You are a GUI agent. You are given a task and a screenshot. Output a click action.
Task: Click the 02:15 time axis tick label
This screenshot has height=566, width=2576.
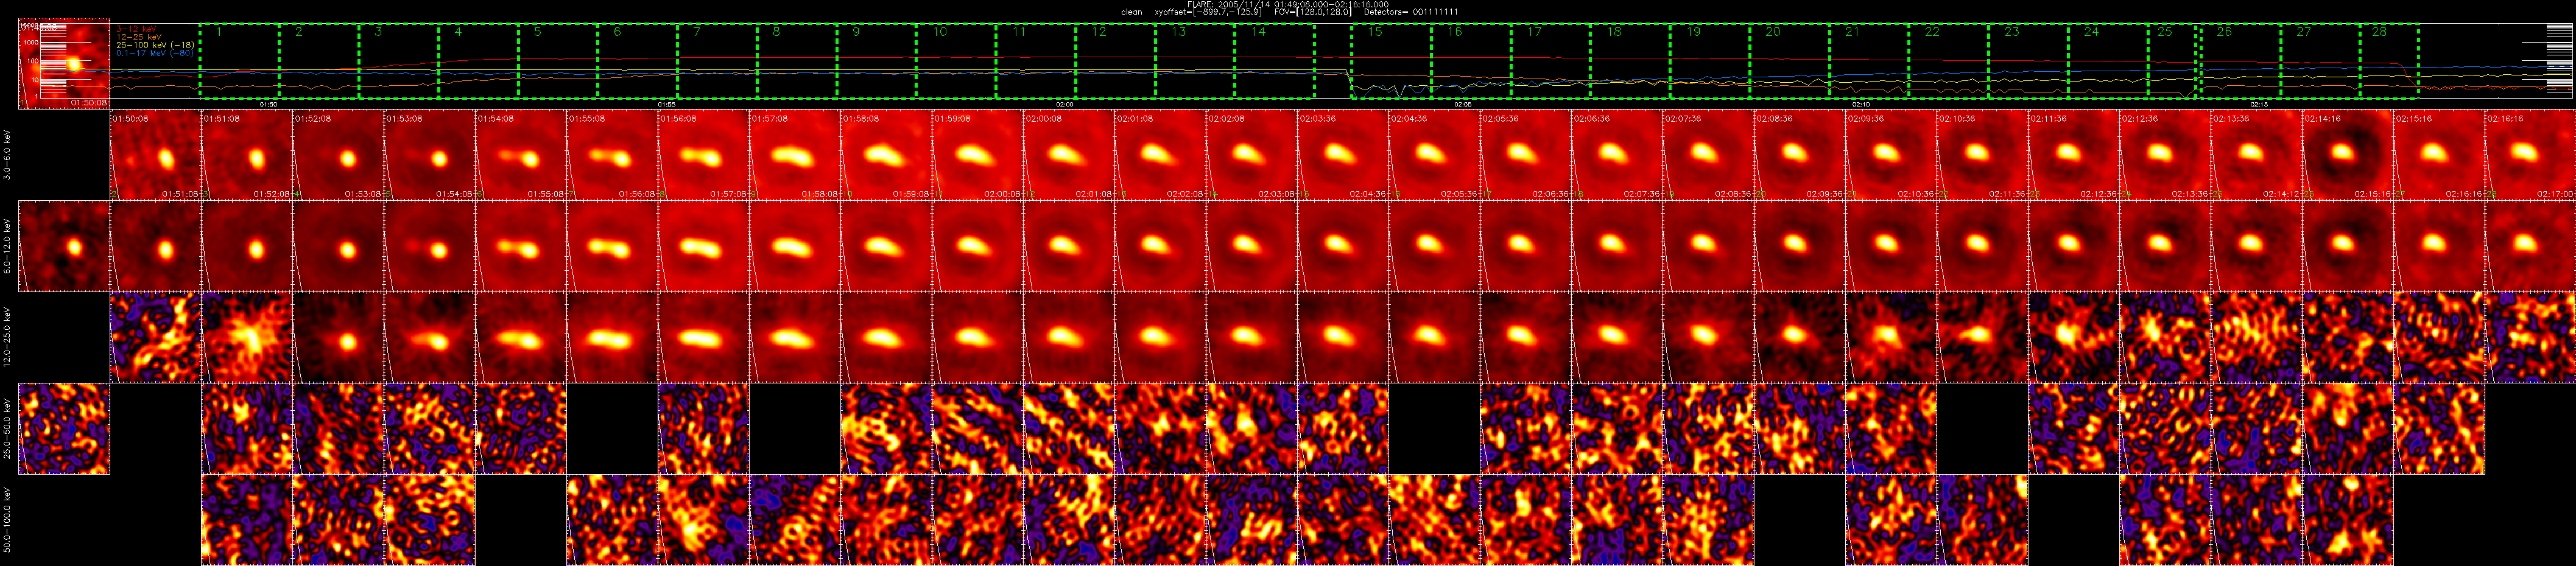2259,104
